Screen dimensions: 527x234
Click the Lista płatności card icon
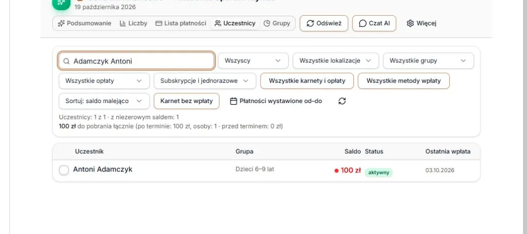coord(159,23)
